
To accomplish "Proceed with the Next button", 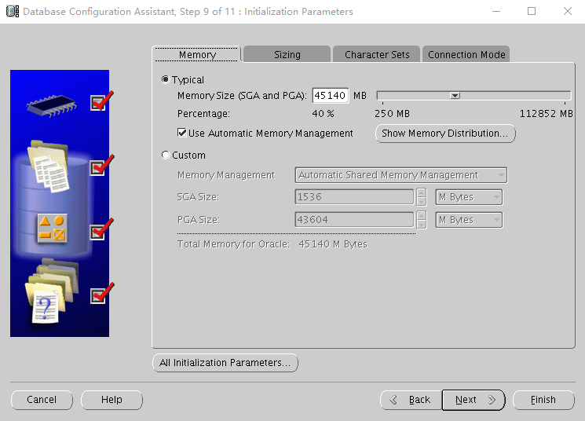I will coord(473,400).
